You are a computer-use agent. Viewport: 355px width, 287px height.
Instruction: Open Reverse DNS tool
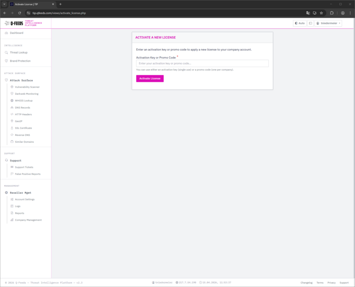pos(23,135)
